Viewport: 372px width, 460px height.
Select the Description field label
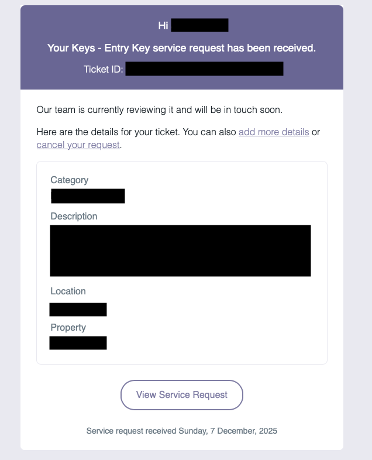click(74, 216)
